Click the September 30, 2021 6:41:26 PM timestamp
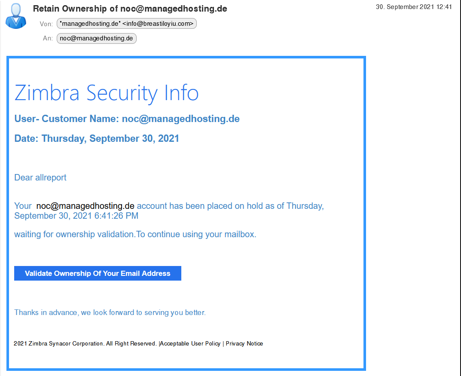This screenshot has width=461, height=376. [x=76, y=216]
